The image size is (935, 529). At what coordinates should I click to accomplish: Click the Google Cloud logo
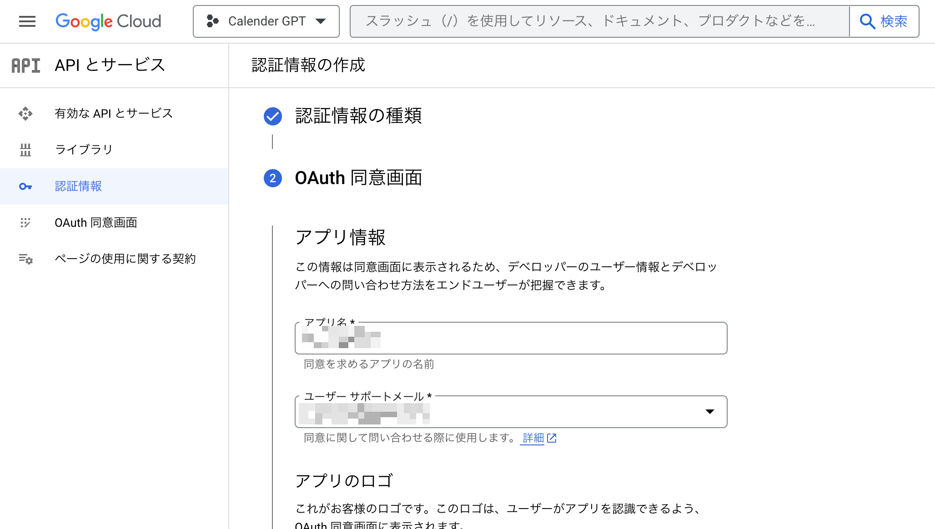pyautogui.click(x=108, y=21)
